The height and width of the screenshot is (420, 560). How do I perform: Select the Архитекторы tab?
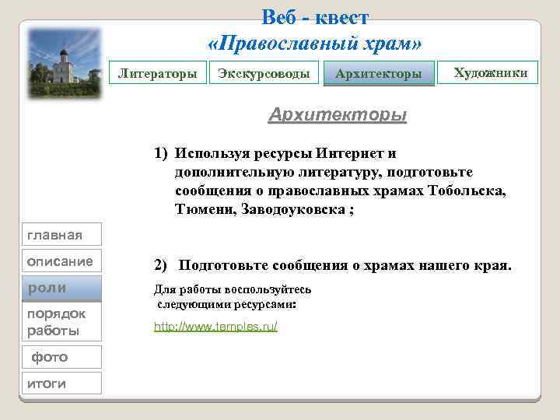[x=379, y=73]
